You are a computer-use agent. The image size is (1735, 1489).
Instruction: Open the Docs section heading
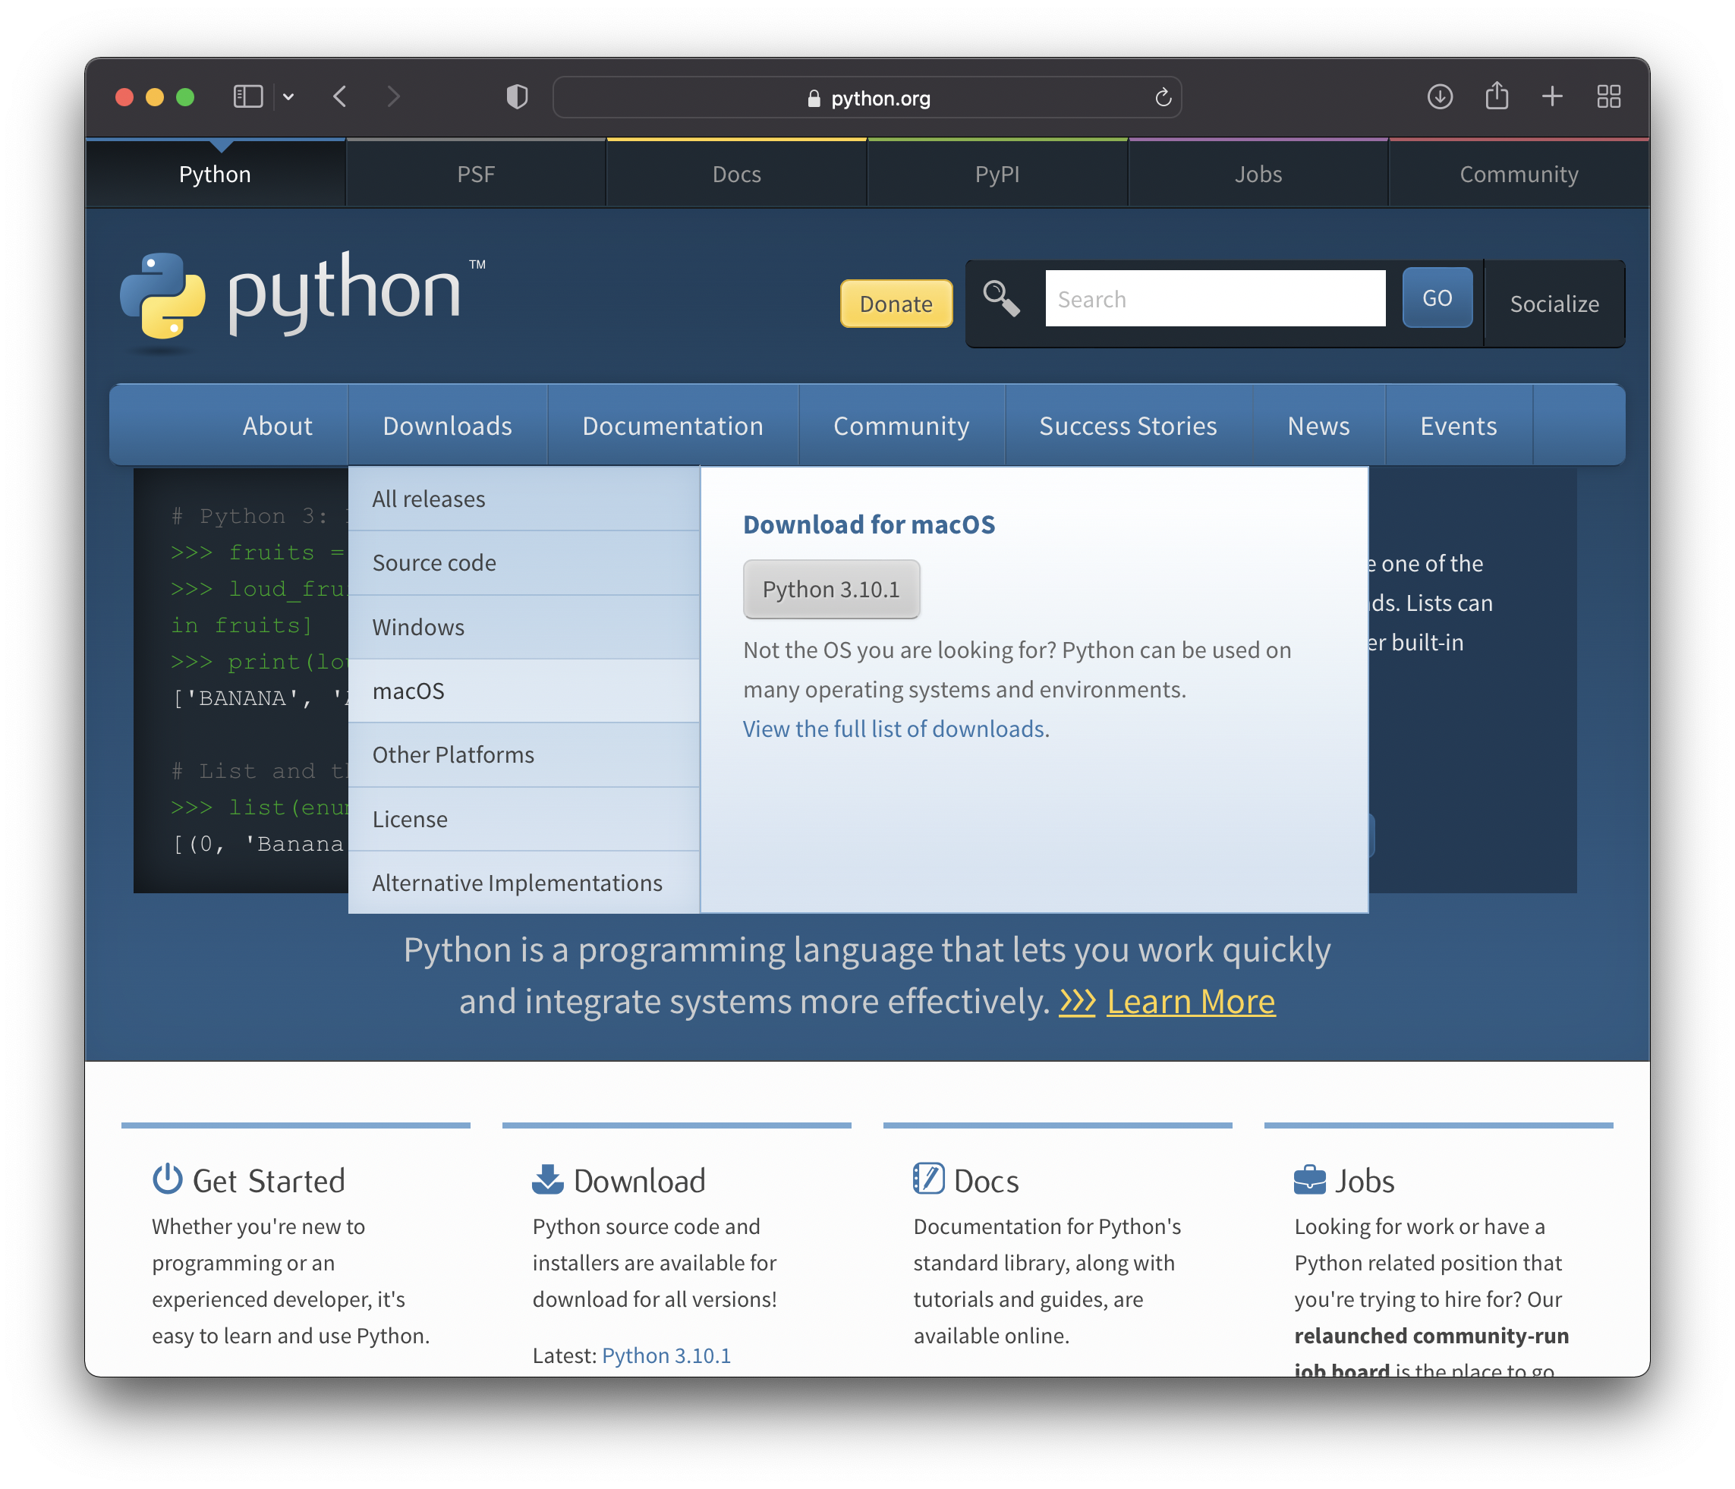tap(986, 1181)
